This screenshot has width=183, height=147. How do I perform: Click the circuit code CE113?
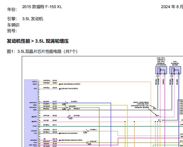(x=55, y=130)
